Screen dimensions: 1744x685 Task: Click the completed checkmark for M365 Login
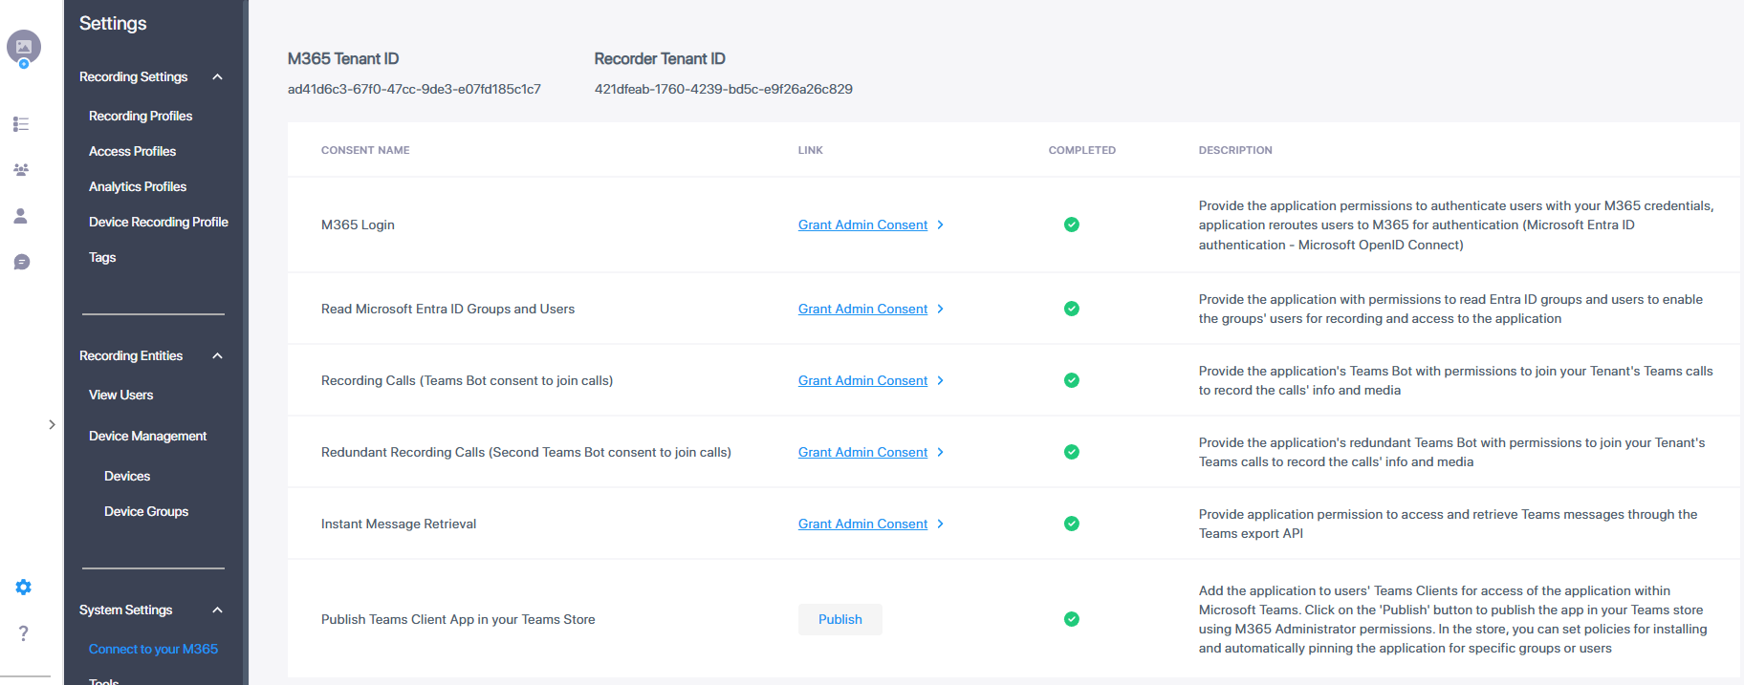pos(1071,225)
